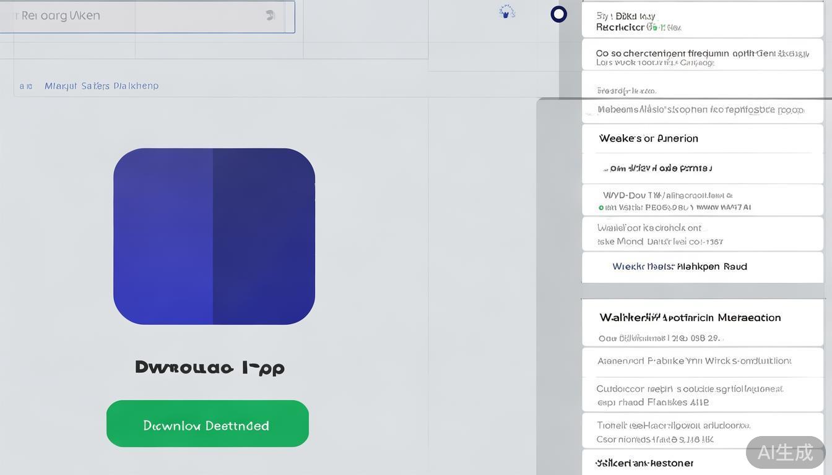Viewport: 832px width, 475px height.
Task: Click the small blue icon in top bar
Action: point(507,12)
